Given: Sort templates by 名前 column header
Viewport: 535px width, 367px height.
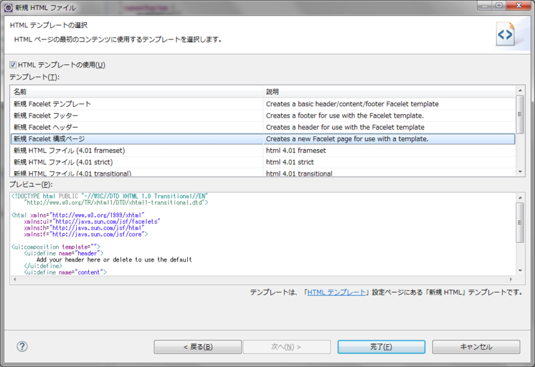Looking at the screenshot, I should click(x=136, y=92).
